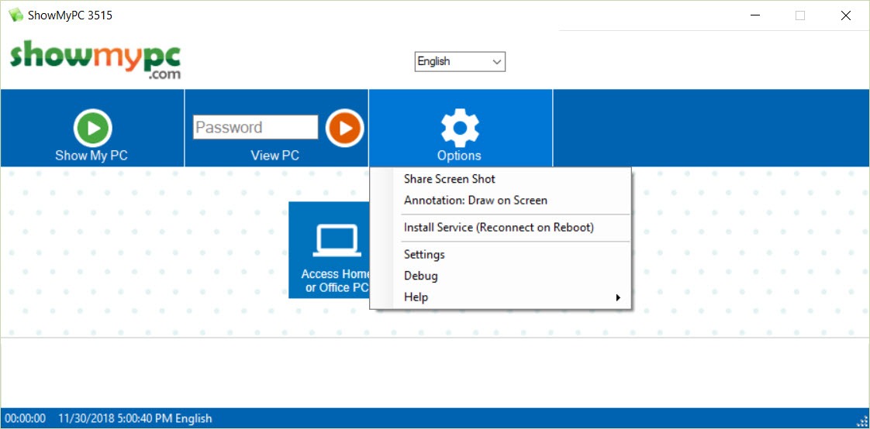Close the ShowMyPC window
Viewport: 870px width, 429px height.
click(x=845, y=15)
